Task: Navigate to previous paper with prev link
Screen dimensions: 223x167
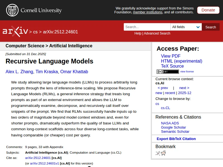Action: [x=163, y=88]
